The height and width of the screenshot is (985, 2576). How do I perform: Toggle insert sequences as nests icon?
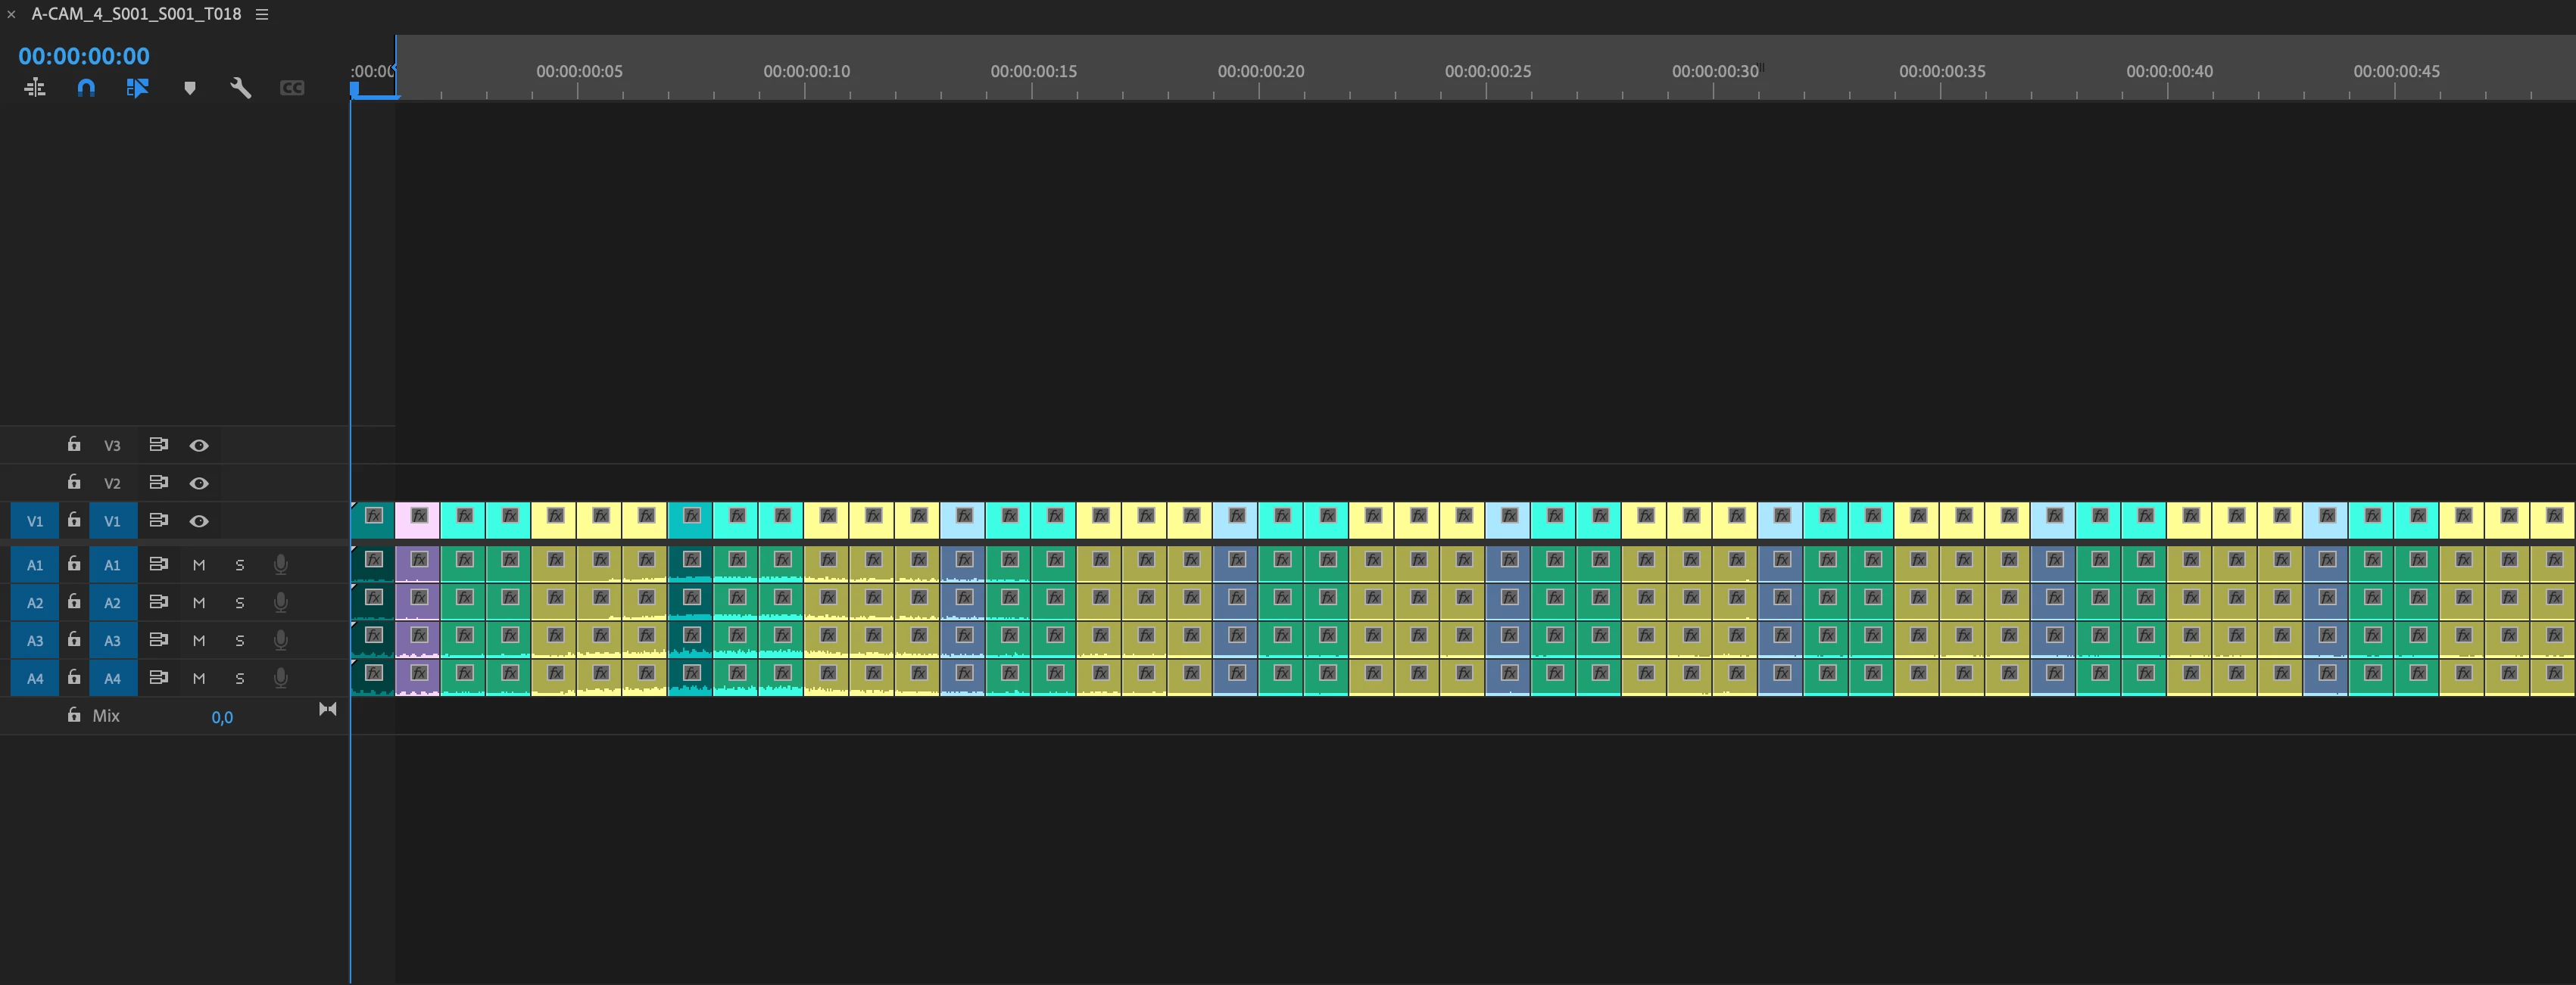click(35, 88)
